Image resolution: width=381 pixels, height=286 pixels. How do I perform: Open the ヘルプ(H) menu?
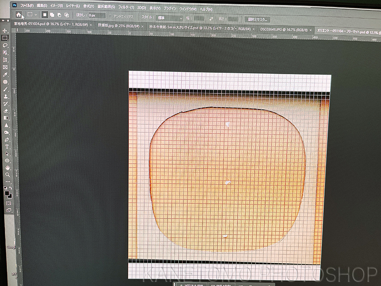[x=206, y=9]
